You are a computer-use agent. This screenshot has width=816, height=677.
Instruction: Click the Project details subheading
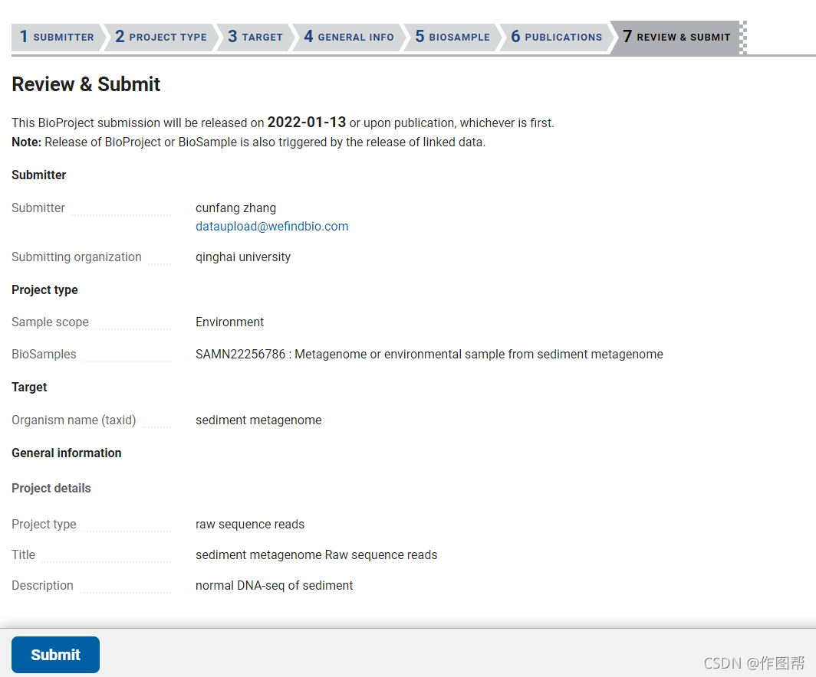51,489
